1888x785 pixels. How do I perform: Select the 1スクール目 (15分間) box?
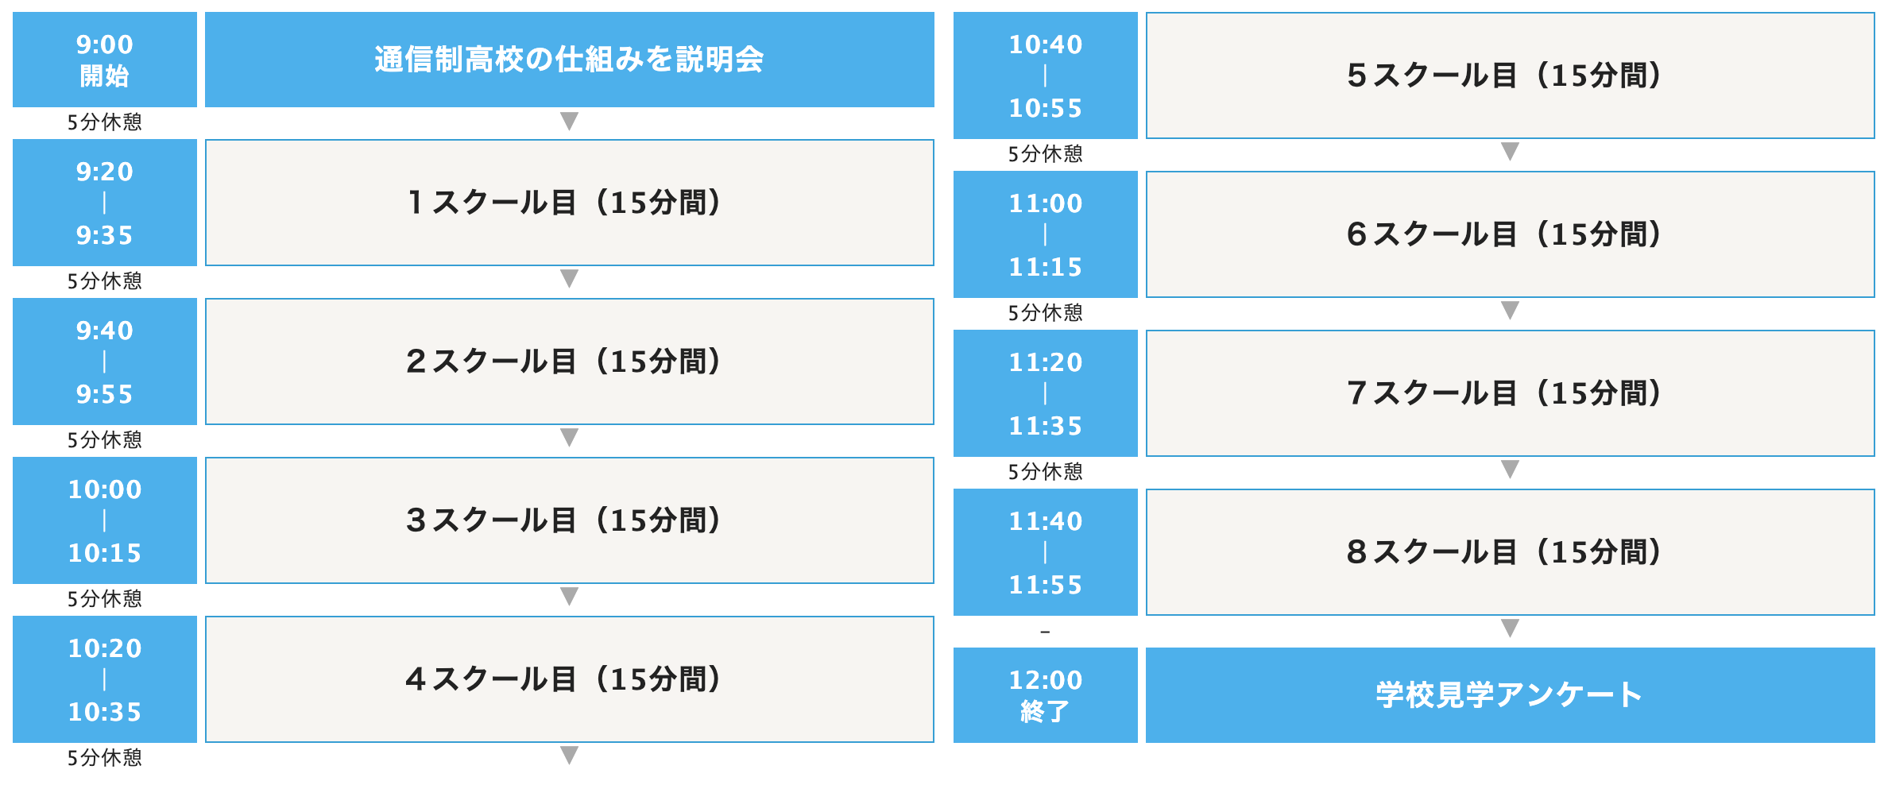(x=569, y=203)
